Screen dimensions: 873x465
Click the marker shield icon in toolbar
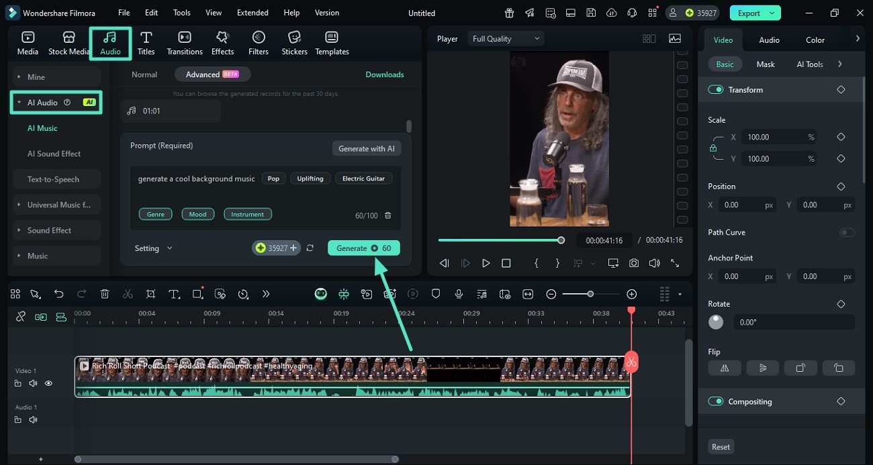[436, 294]
